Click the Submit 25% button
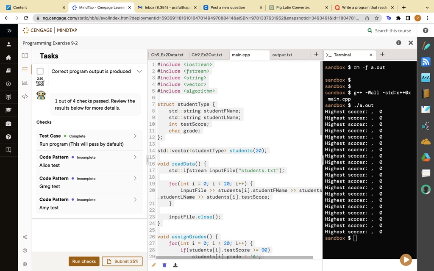This screenshot has width=434, height=271. [122, 261]
